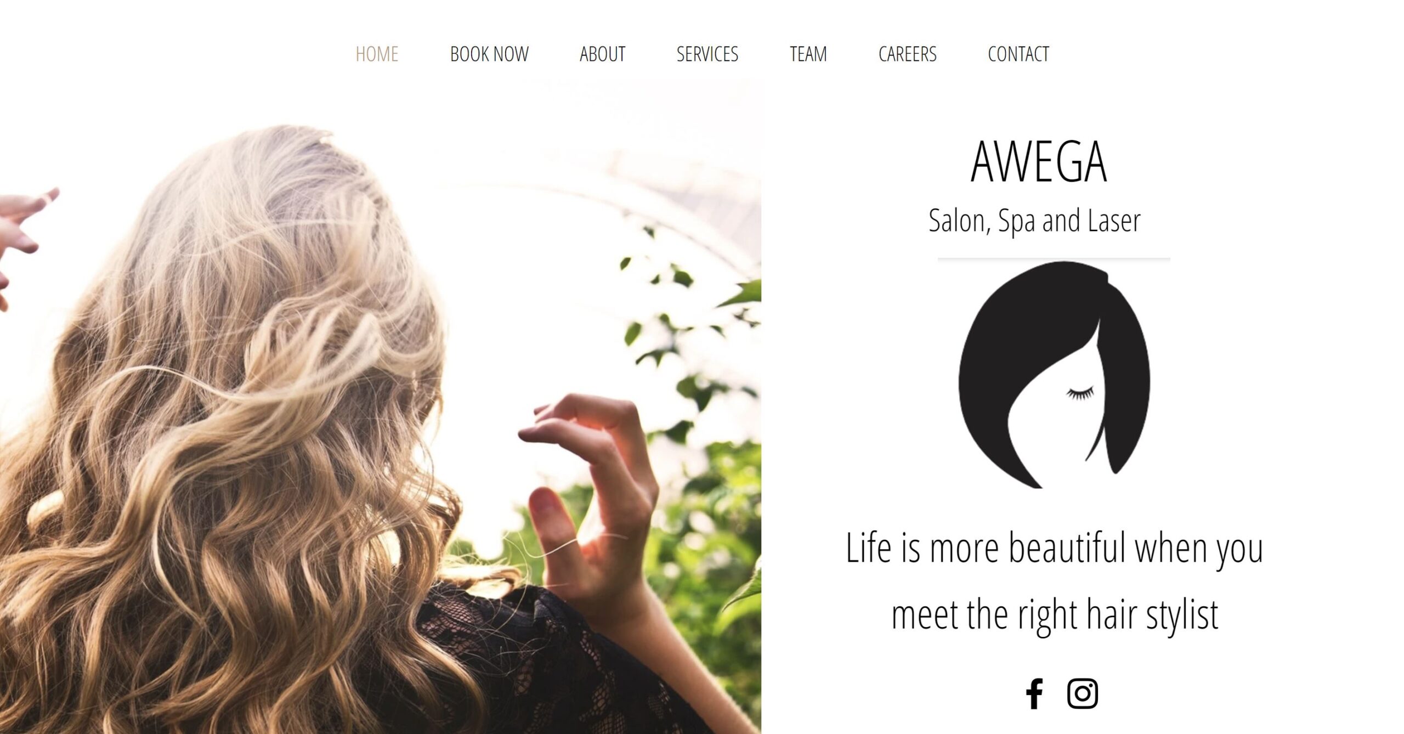This screenshot has height=734, width=1404.
Task: Open the Instagram profile icon
Action: [1082, 693]
